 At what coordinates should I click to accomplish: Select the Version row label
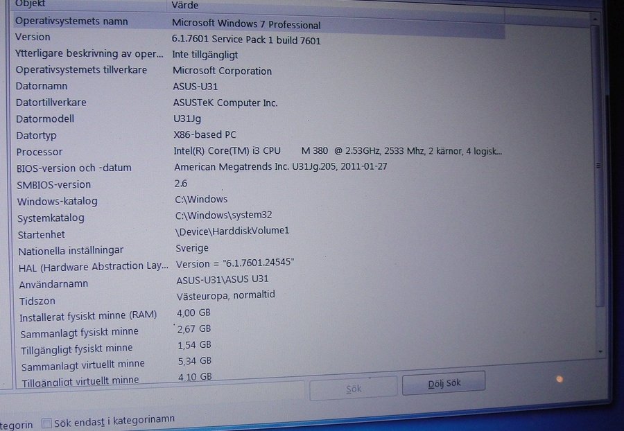pos(33,37)
